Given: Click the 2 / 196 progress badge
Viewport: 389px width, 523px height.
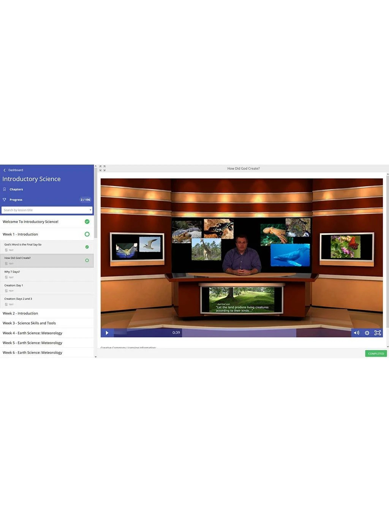Looking at the screenshot, I should pyautogui.click(x=85, y=200).
